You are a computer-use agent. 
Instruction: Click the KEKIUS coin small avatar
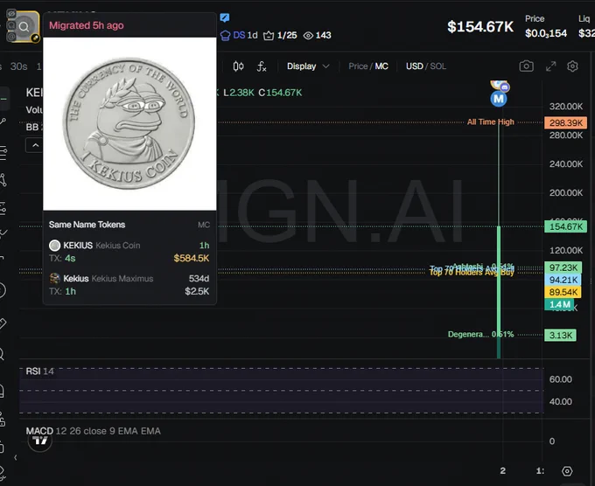point(54,246)
